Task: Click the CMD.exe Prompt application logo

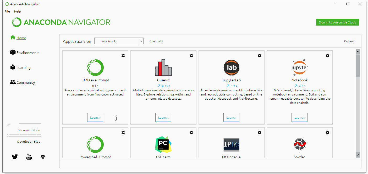Action: pyautogui.click(x=95, y=68)
